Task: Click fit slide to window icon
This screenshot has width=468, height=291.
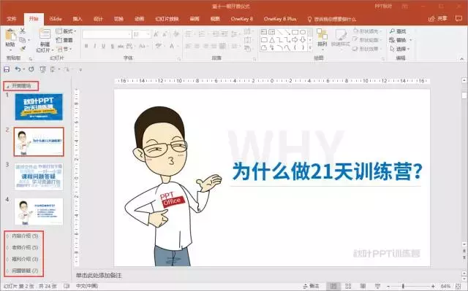Action: (458, 286)
